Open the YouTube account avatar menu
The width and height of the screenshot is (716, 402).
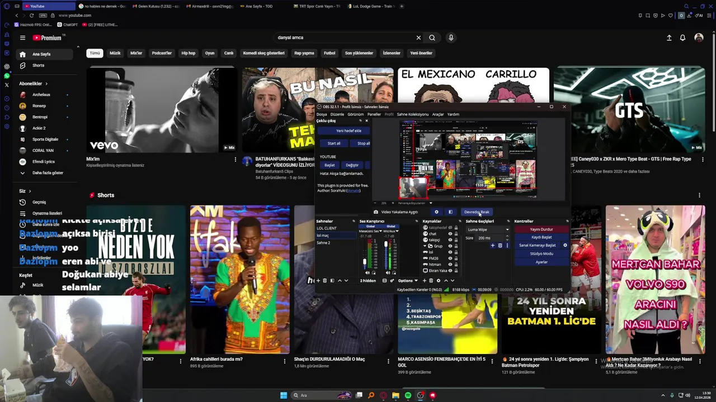click(699, 37)
